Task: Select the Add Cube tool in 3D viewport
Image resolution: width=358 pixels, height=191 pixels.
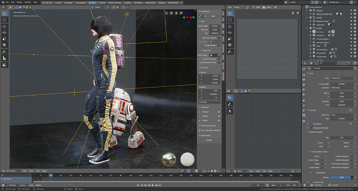Action: point(4,65)
